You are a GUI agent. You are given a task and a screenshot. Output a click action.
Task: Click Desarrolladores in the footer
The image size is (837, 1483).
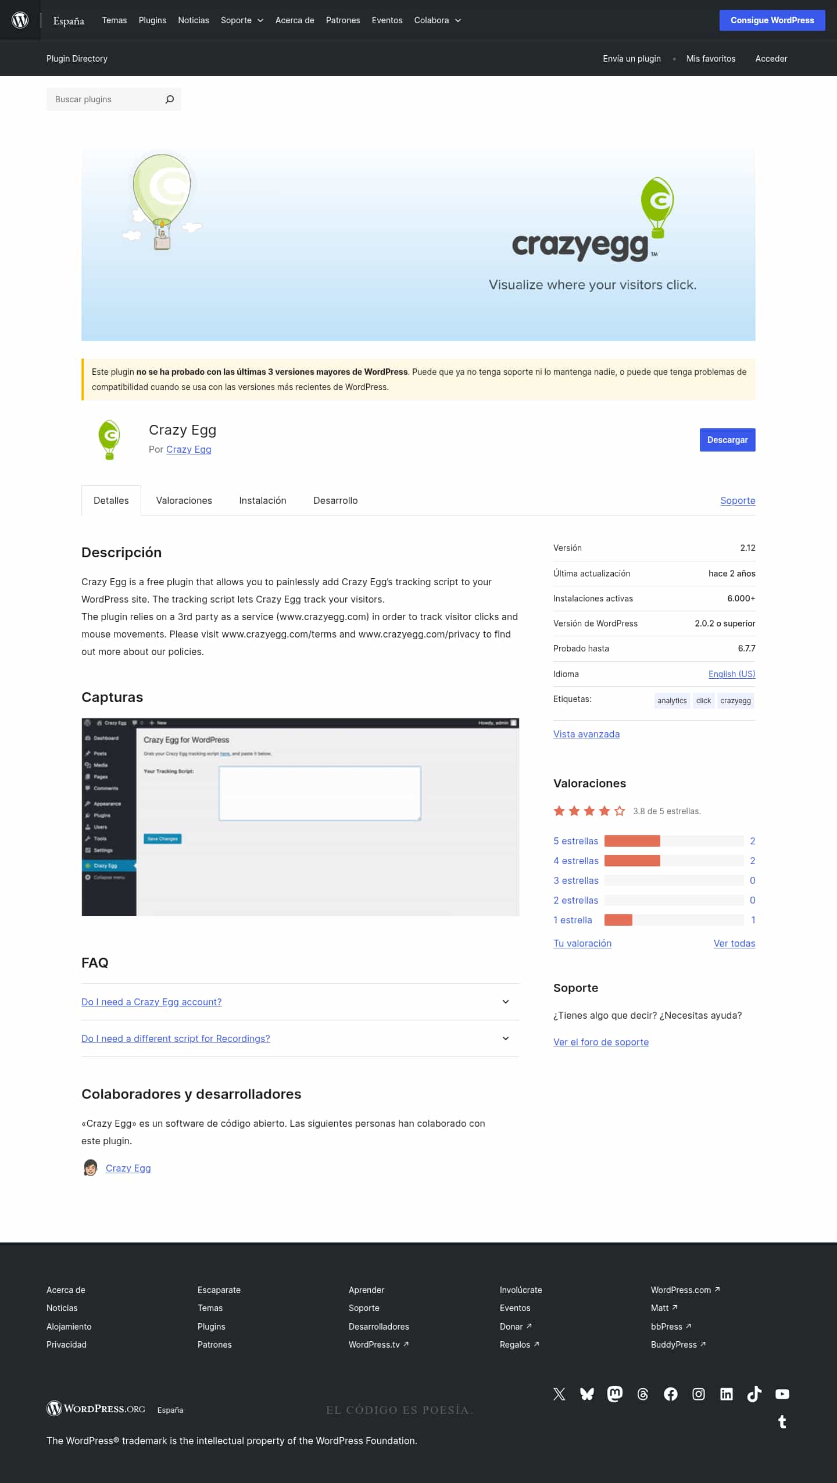pyautogui.click(x=379, y=1327)
